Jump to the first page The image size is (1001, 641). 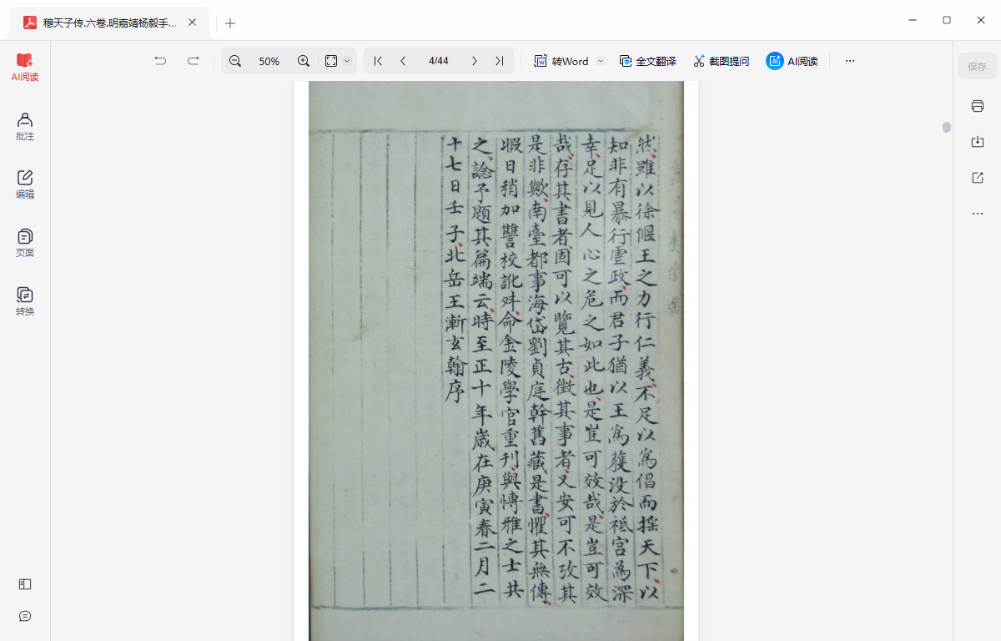point(378,61)
